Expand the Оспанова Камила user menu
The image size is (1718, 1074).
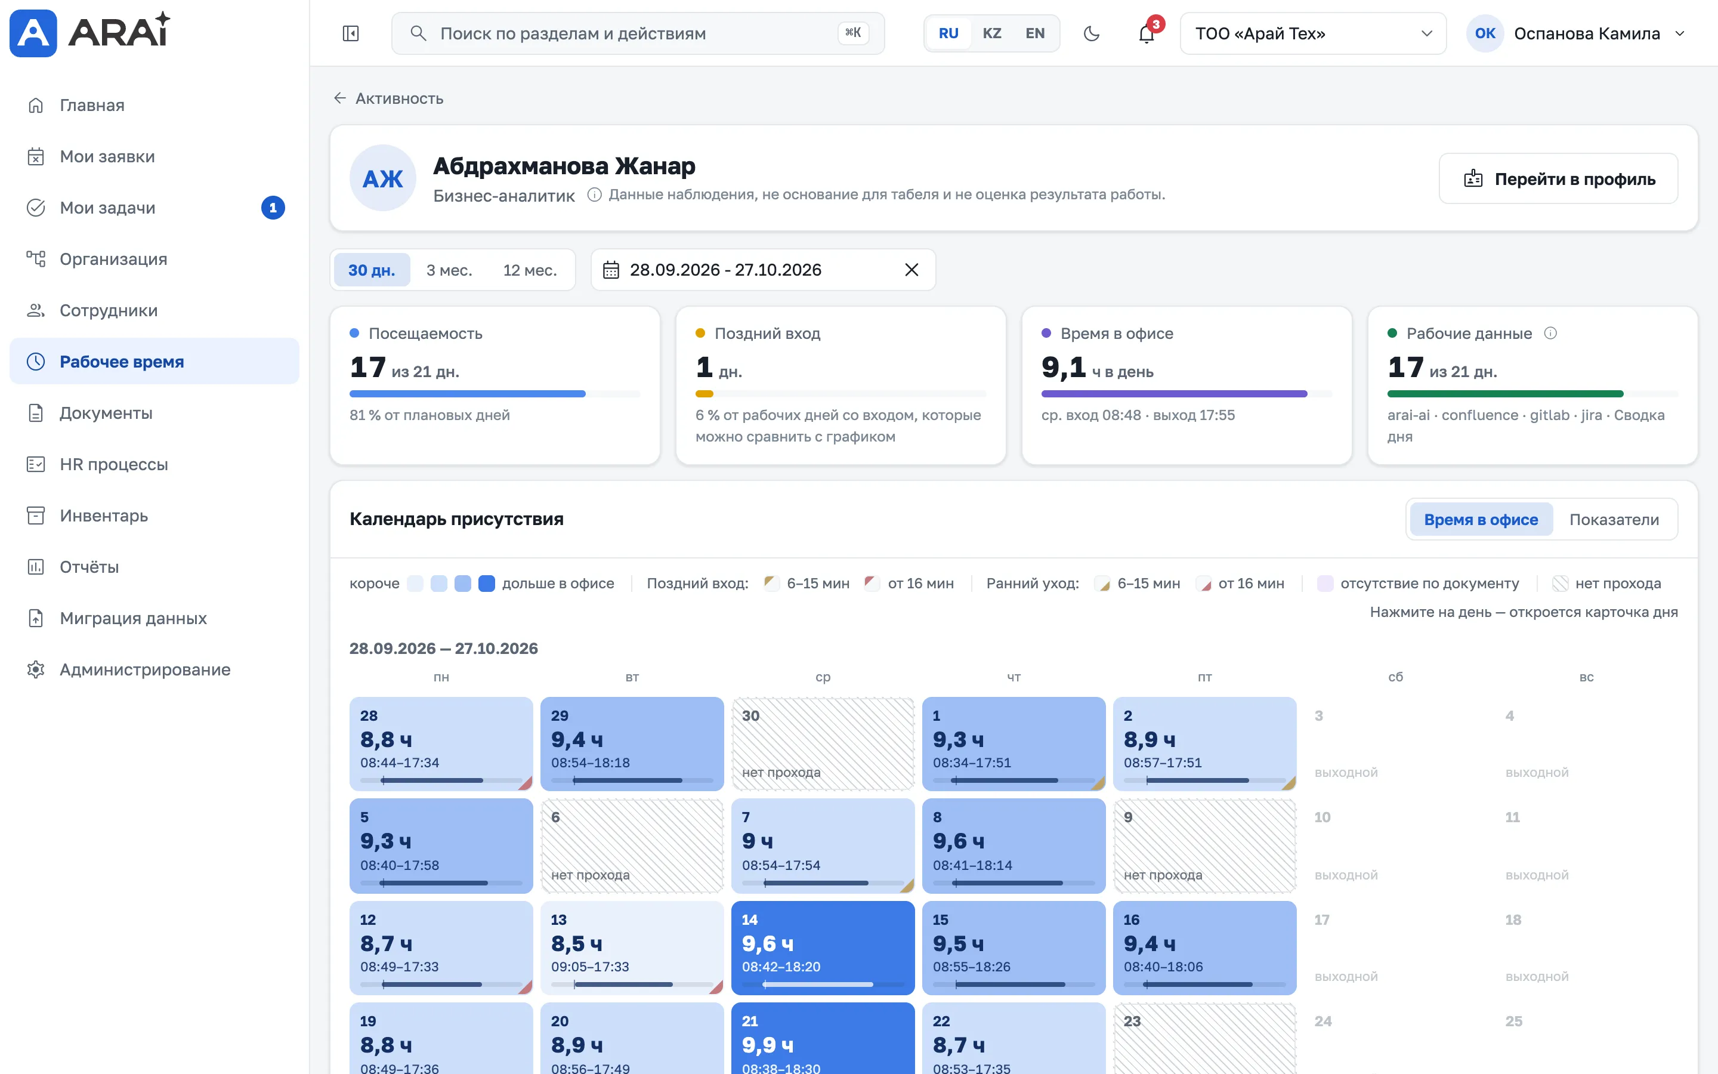[1576, 33]
